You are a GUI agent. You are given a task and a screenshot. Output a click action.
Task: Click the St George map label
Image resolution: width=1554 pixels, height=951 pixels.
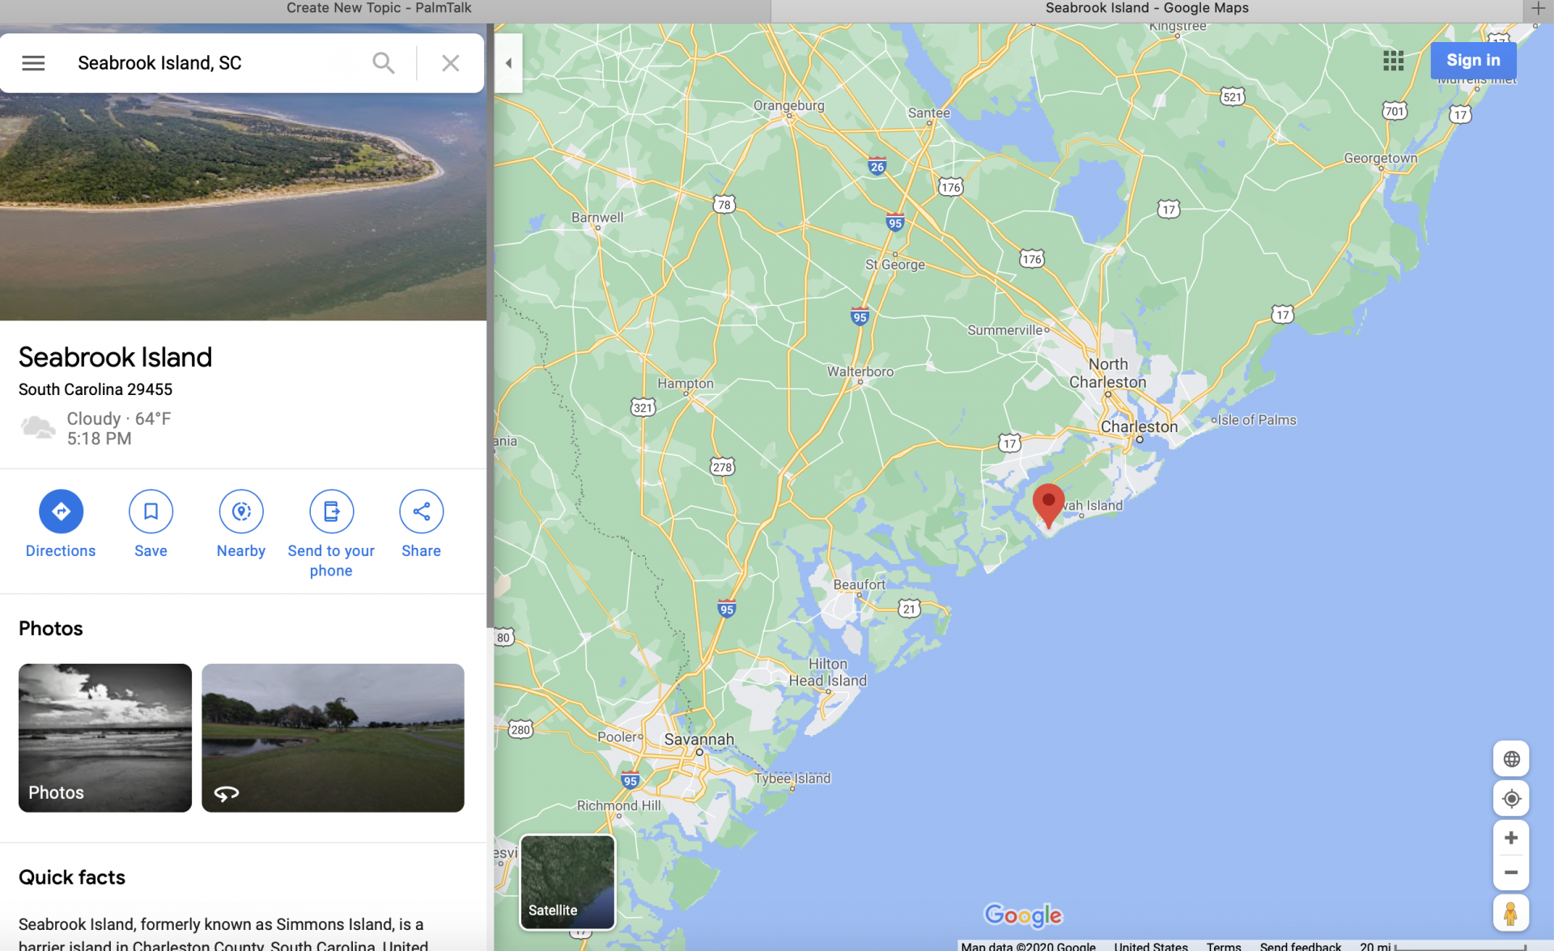[x=895, y=265]
